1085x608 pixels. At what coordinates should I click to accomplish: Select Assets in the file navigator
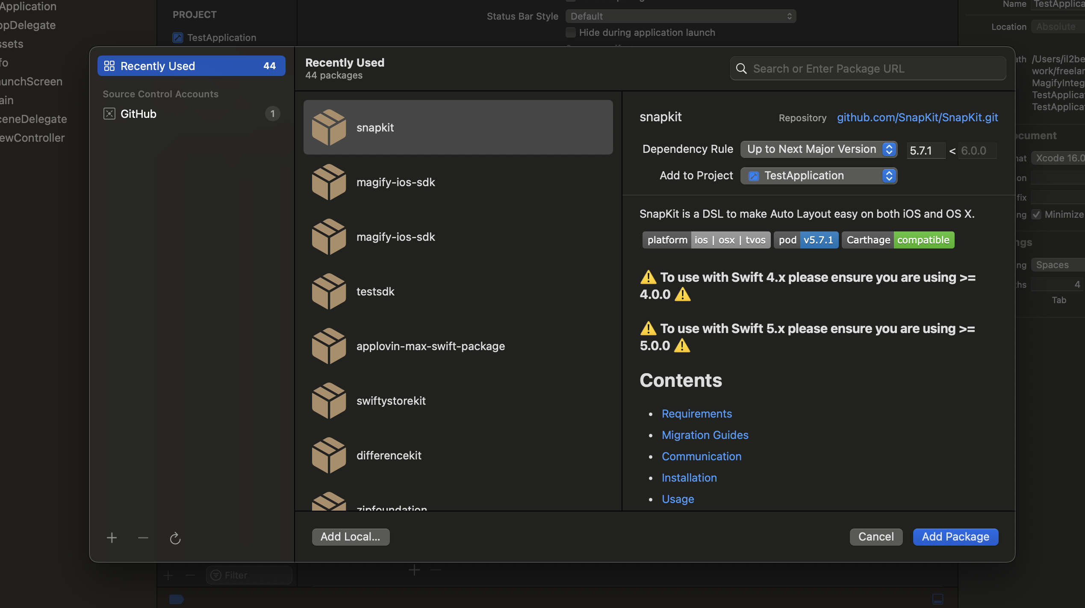[12, 44]
